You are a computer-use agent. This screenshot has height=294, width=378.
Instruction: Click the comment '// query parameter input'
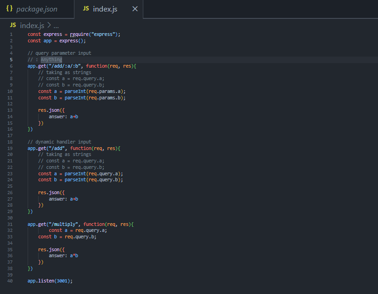[59, 53]
